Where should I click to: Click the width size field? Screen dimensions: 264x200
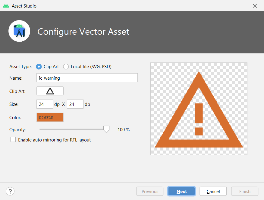tap(45, 104)
